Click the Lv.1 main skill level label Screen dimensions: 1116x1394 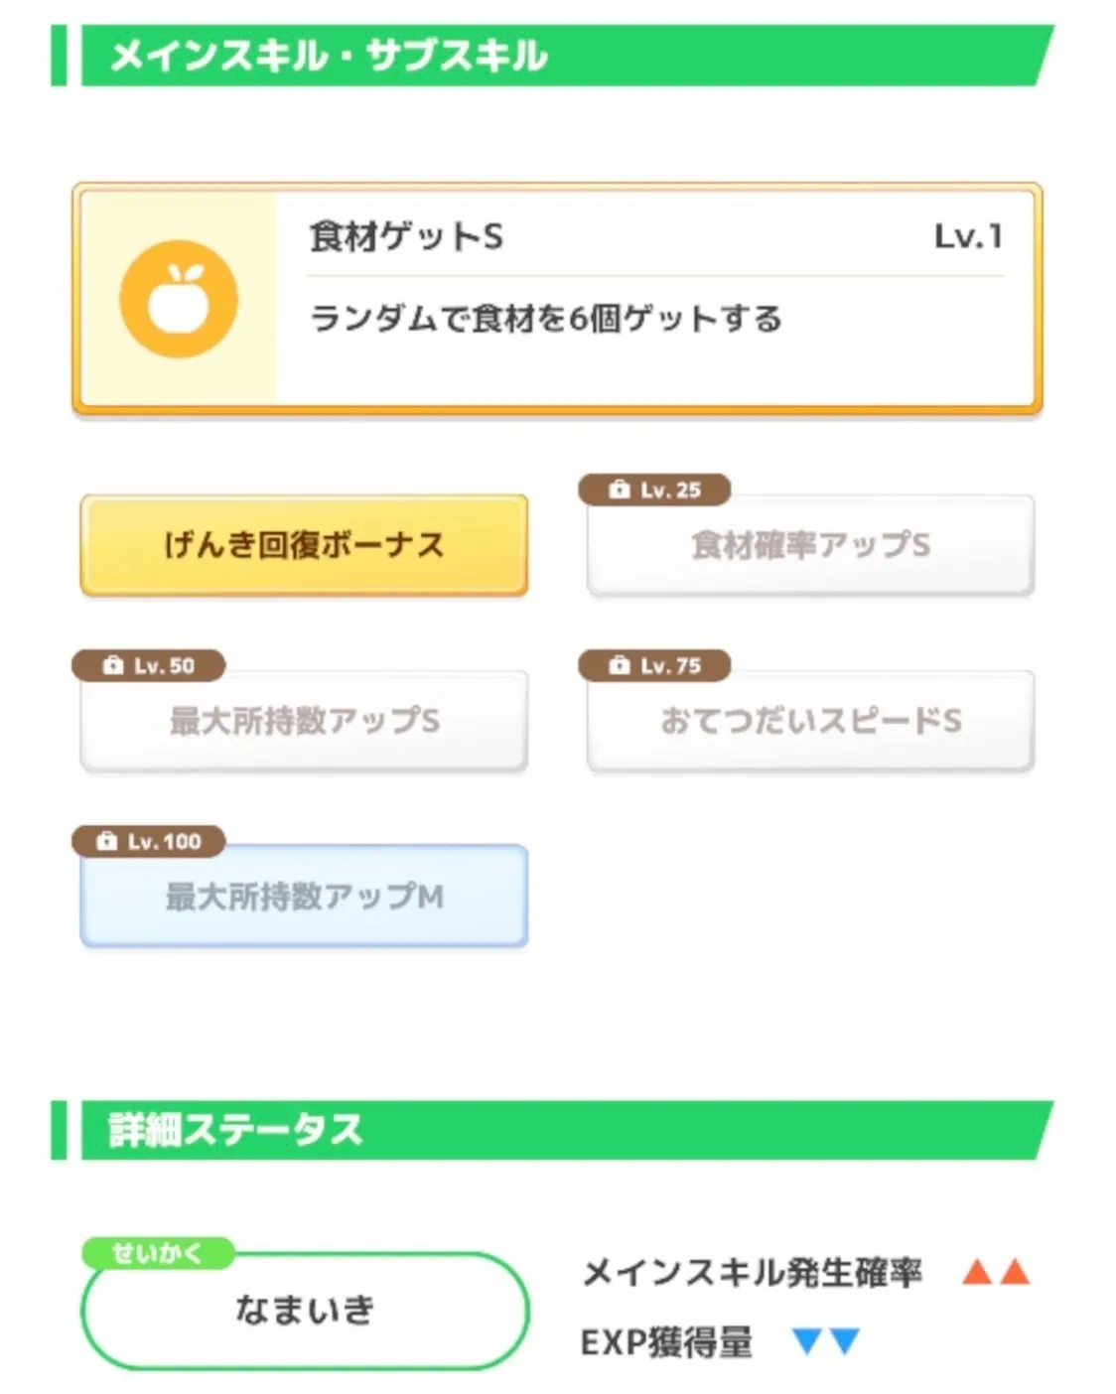pos(968,236)
